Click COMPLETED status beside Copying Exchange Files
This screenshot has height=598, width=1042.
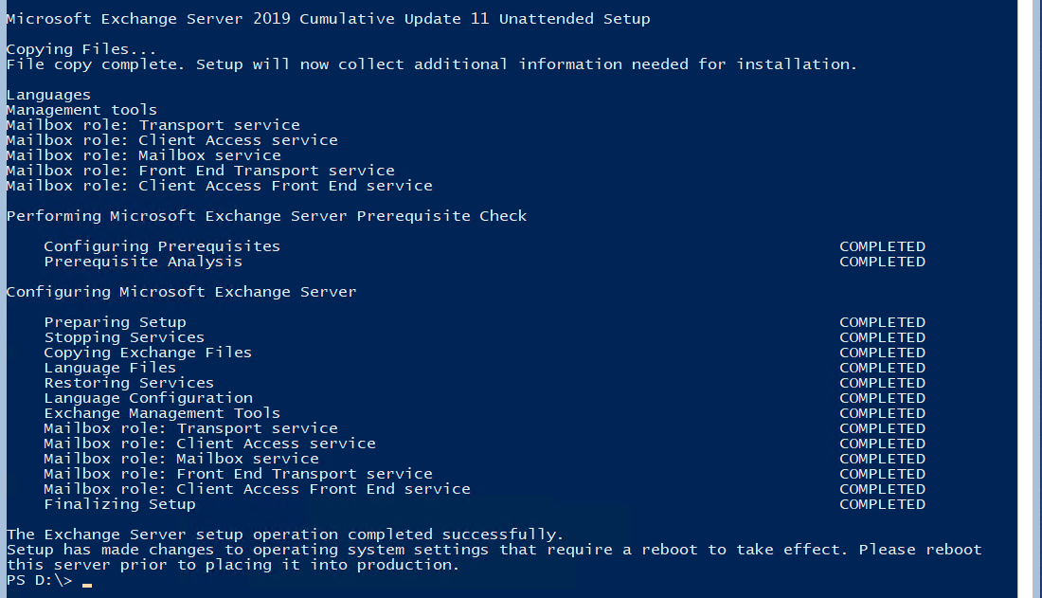[882, 353]
